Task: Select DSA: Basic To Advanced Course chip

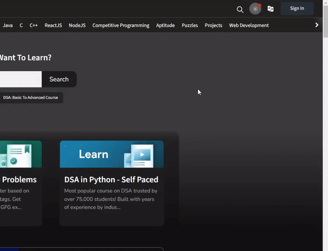Action: [31, 98]
